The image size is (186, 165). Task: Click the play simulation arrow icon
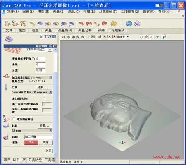pos(157,37)
